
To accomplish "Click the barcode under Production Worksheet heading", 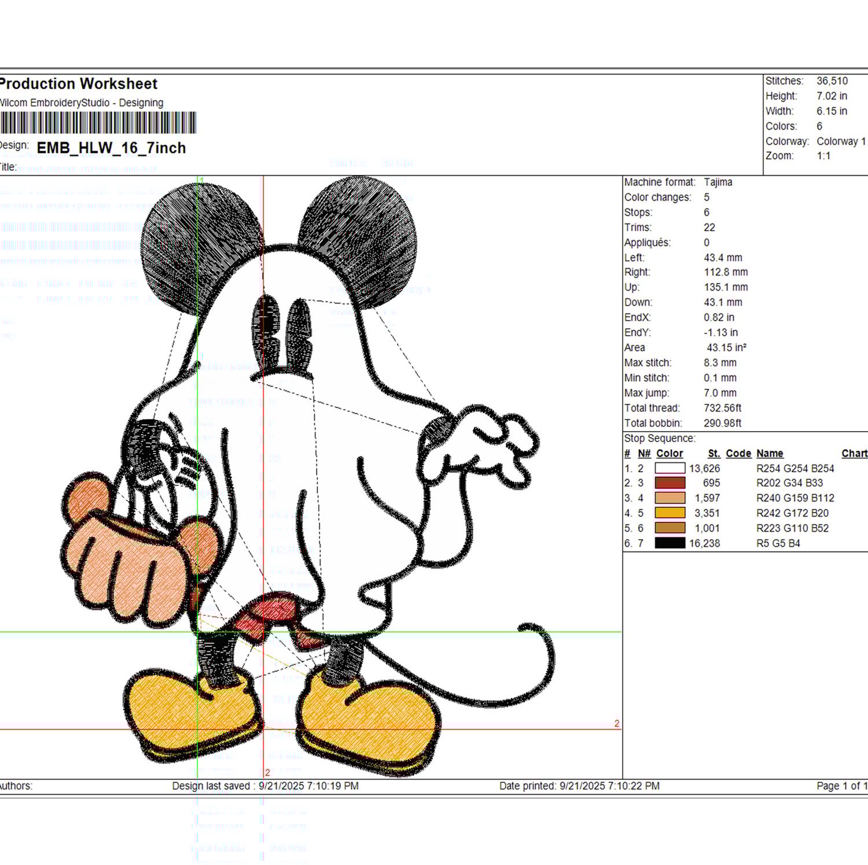I will 98,123.
